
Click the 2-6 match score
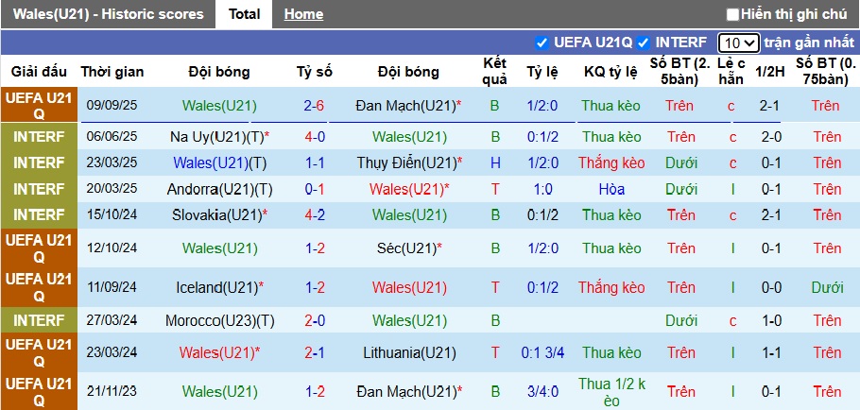(315, 106)
